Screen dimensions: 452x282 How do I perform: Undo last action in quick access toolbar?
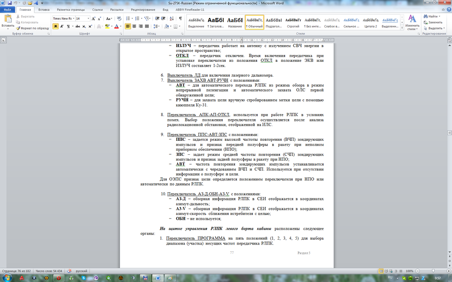tap(15, 3)
